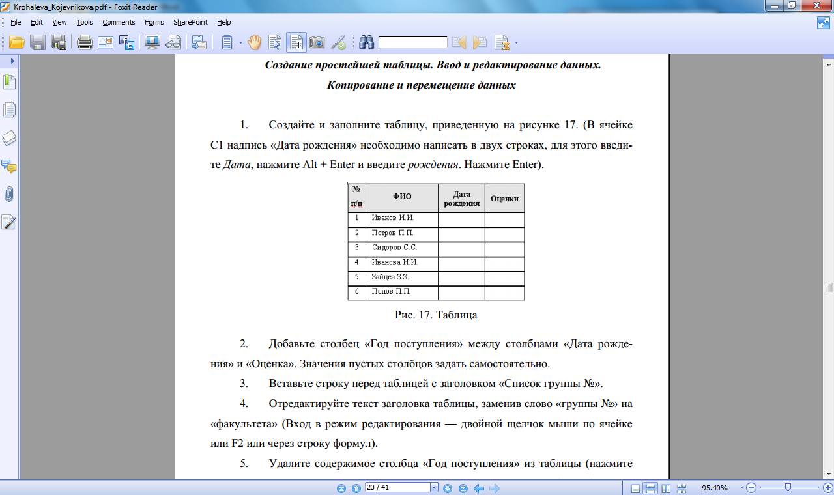The height and width of the screenshot is (495, 834).
Task: Click the Facebook/Twitter share icon
Action: coord(126,43)
